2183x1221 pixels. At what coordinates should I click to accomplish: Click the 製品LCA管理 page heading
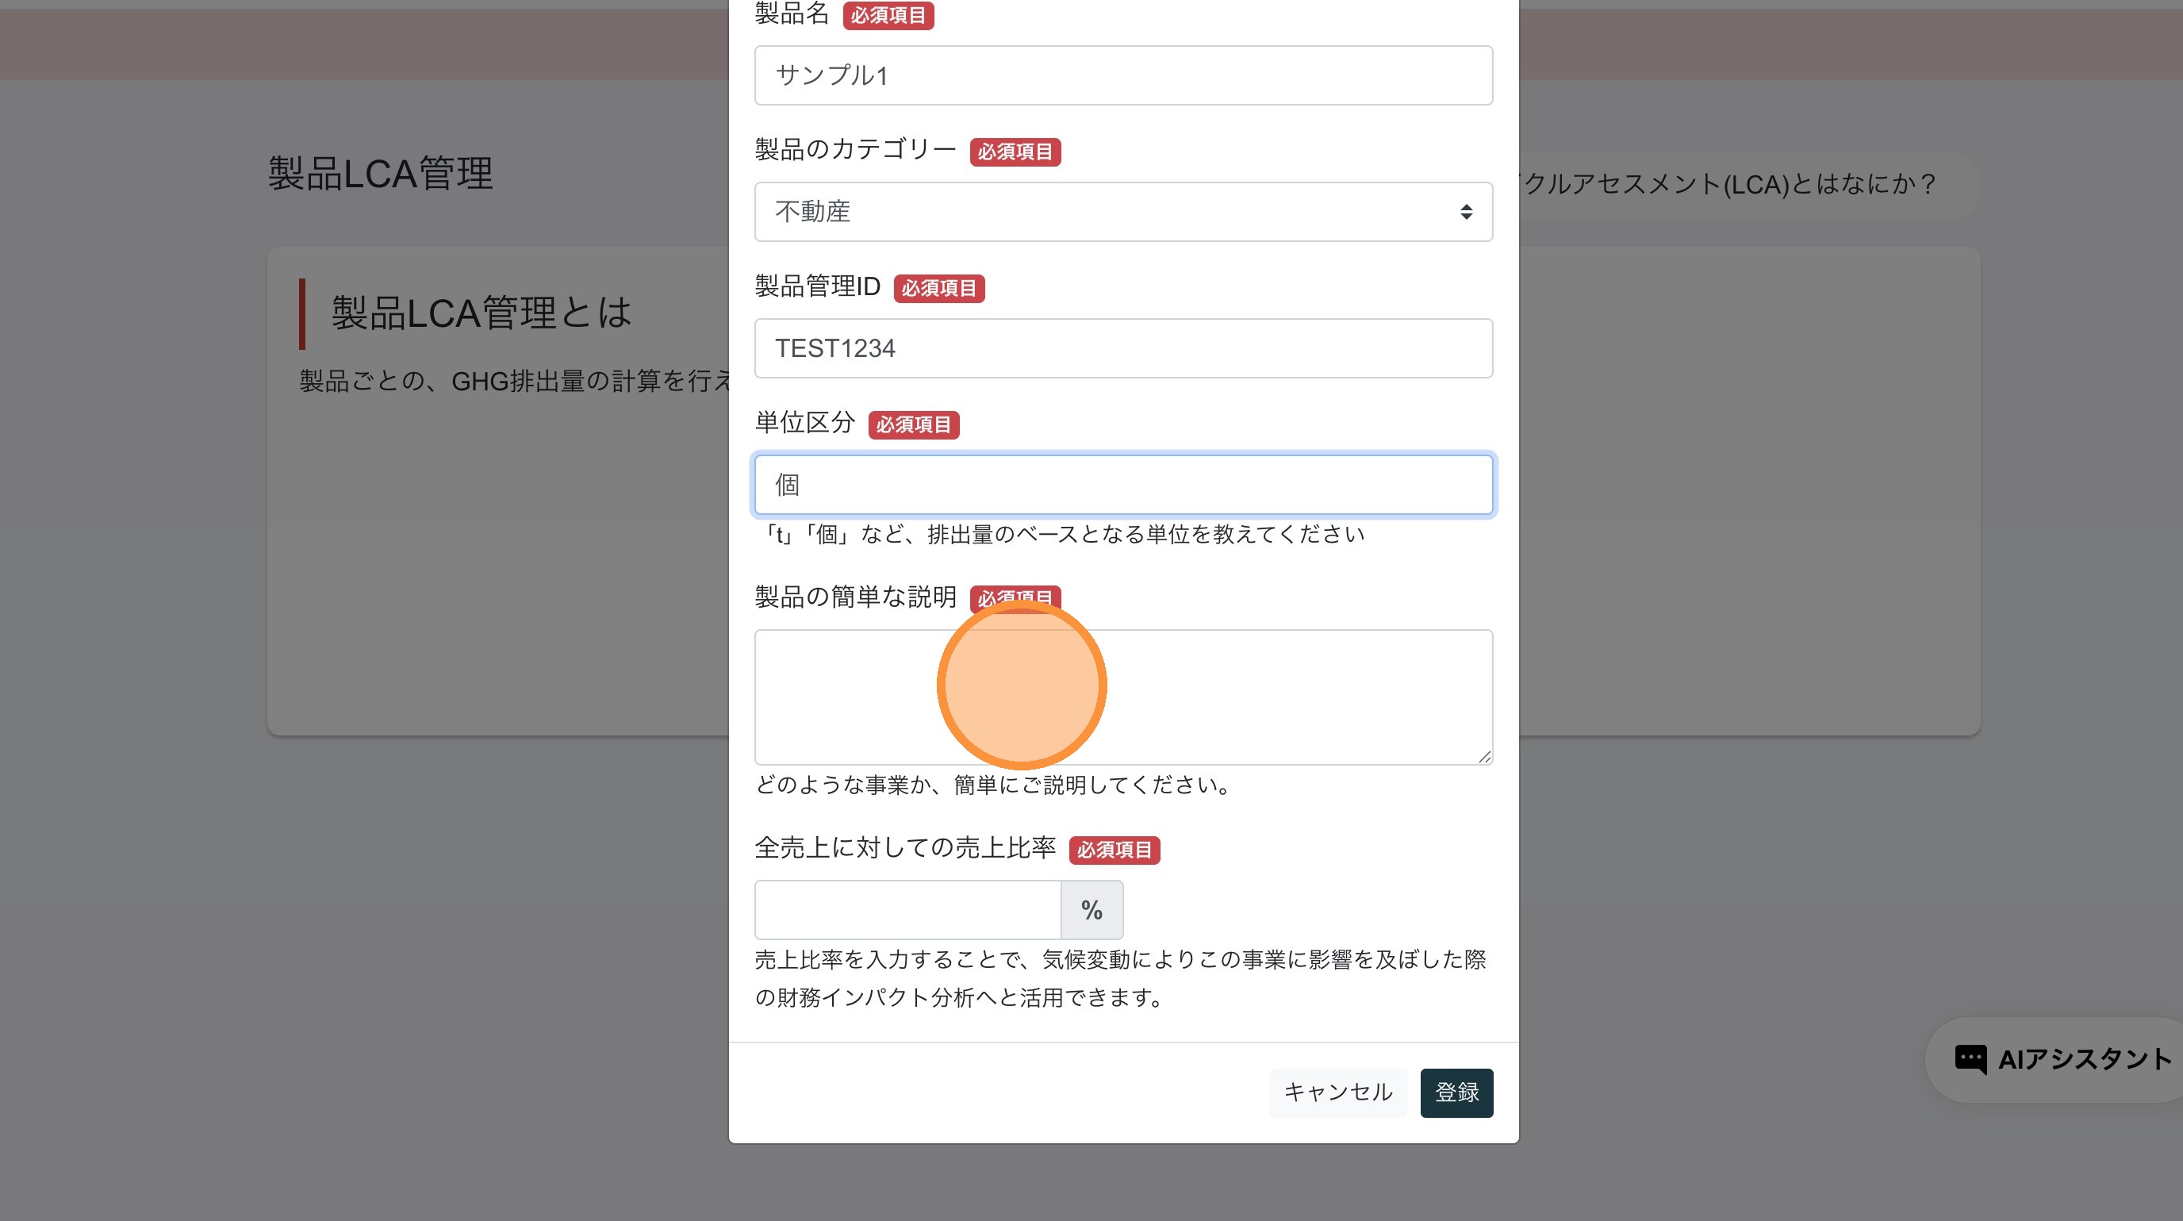381,174
